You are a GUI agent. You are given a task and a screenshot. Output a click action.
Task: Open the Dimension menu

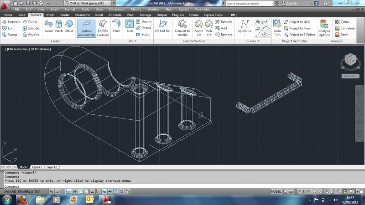[116, 9]
